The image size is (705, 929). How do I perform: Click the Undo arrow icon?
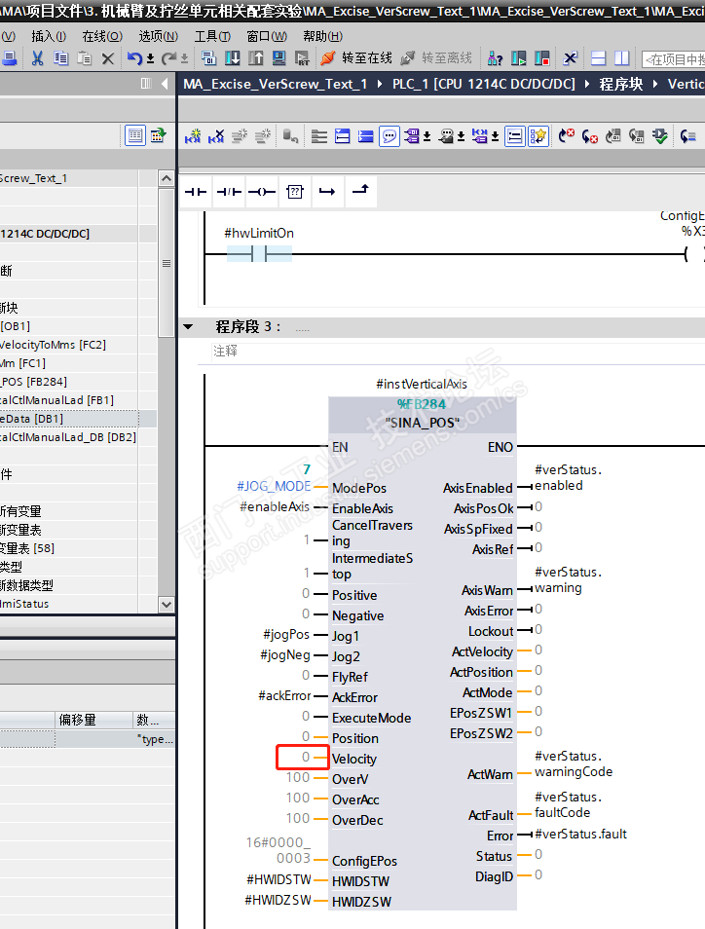click(x=134, y=58)
